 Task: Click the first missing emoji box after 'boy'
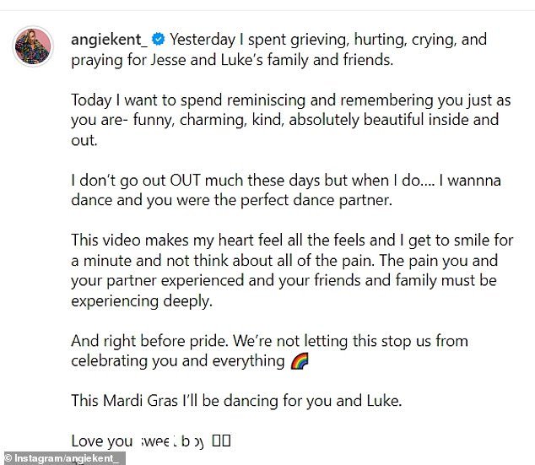click(x=217, y=441)
